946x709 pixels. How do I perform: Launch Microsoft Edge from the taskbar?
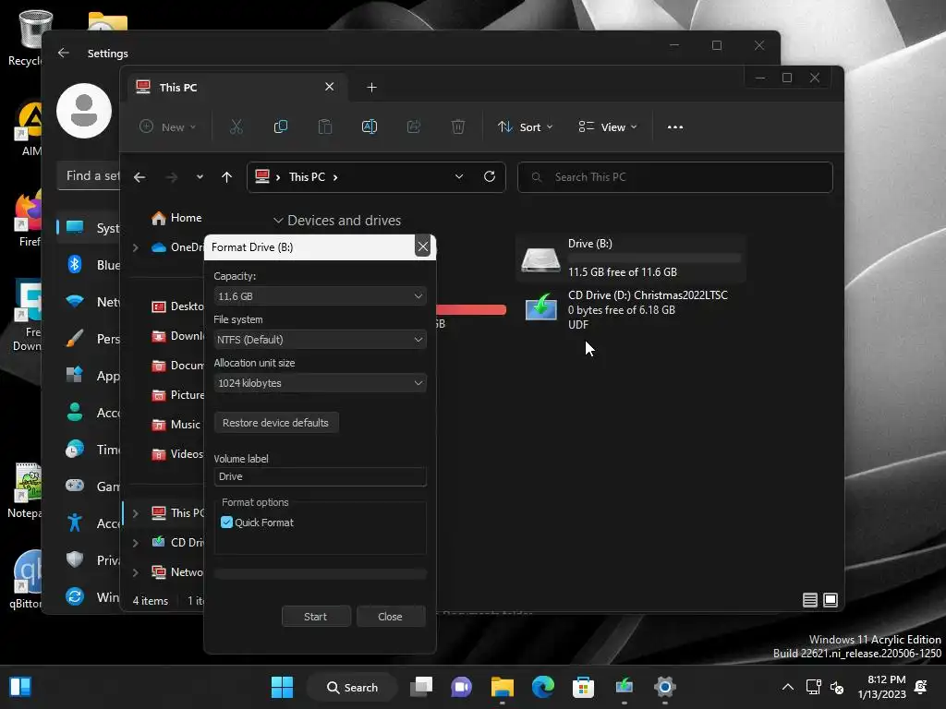point(543,687)
